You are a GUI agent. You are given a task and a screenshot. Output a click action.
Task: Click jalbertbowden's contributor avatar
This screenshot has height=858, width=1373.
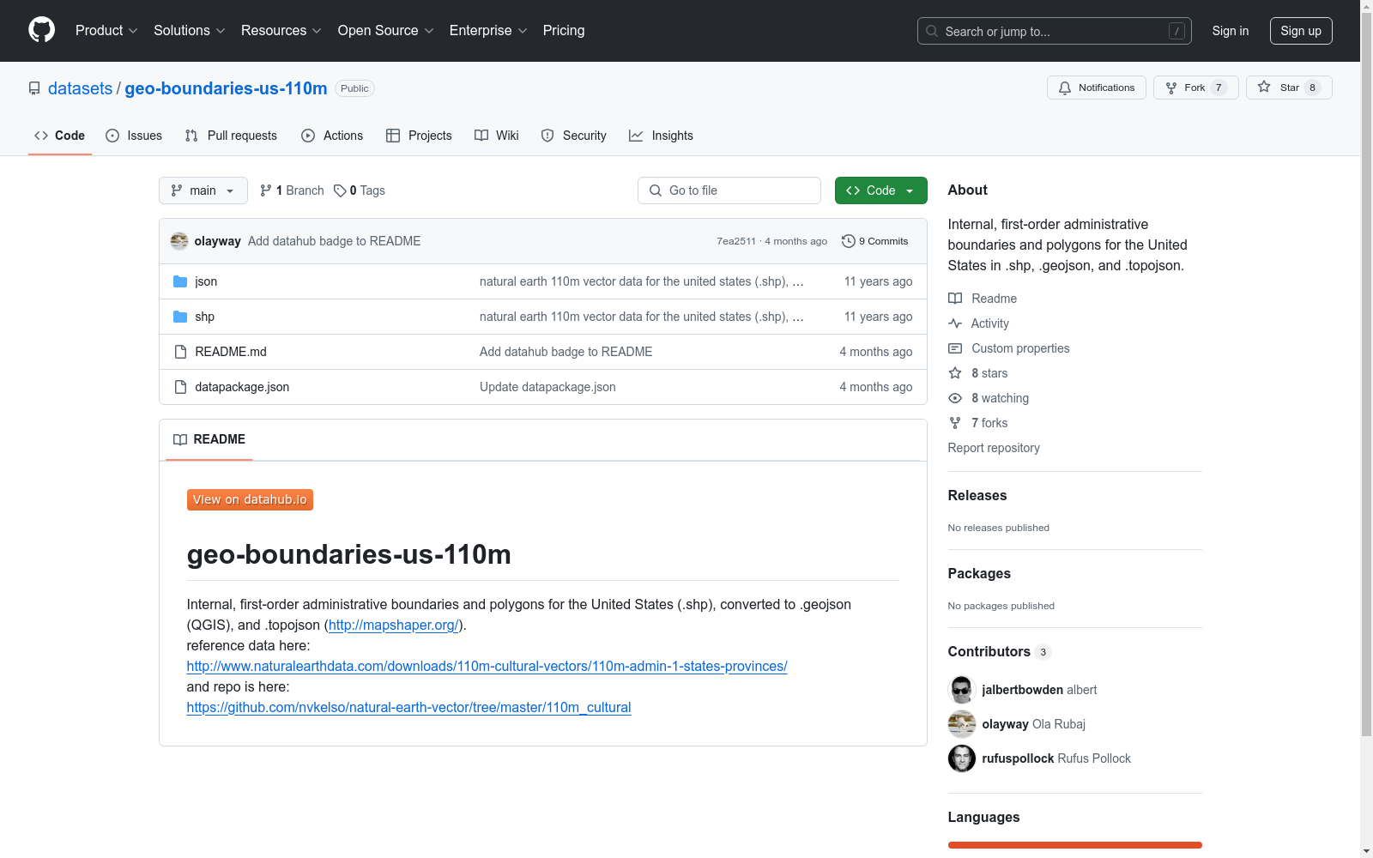[x=962, y=690]
